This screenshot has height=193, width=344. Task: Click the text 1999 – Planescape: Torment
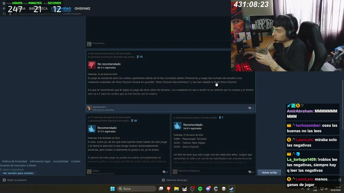190,139
